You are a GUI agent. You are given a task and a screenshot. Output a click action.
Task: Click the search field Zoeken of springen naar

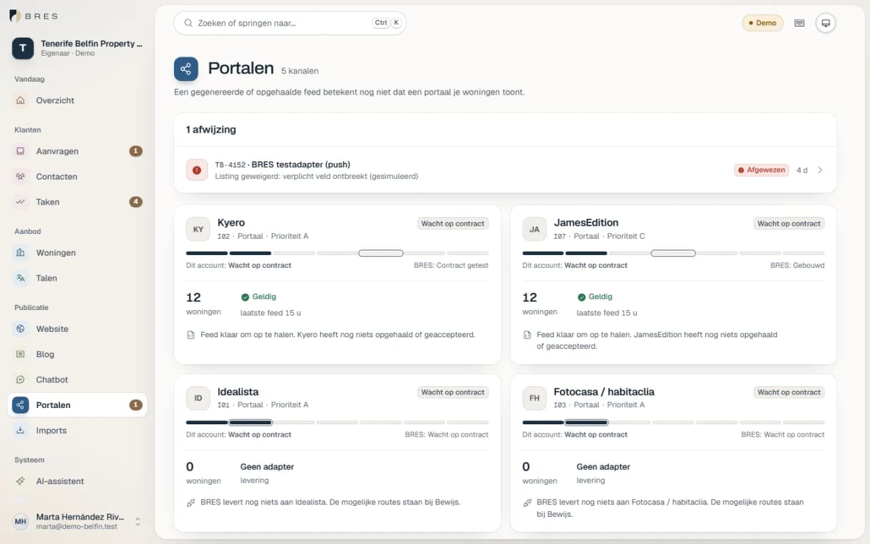coord(290,23)
